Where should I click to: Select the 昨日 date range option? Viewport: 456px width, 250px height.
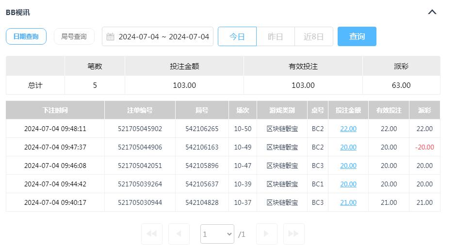tap(275, 36)
